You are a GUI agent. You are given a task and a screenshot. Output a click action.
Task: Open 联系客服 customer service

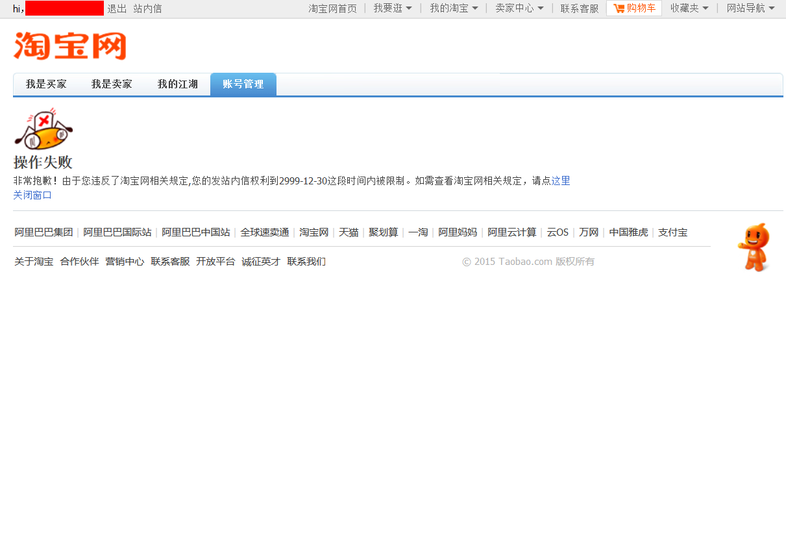(578, 8)
